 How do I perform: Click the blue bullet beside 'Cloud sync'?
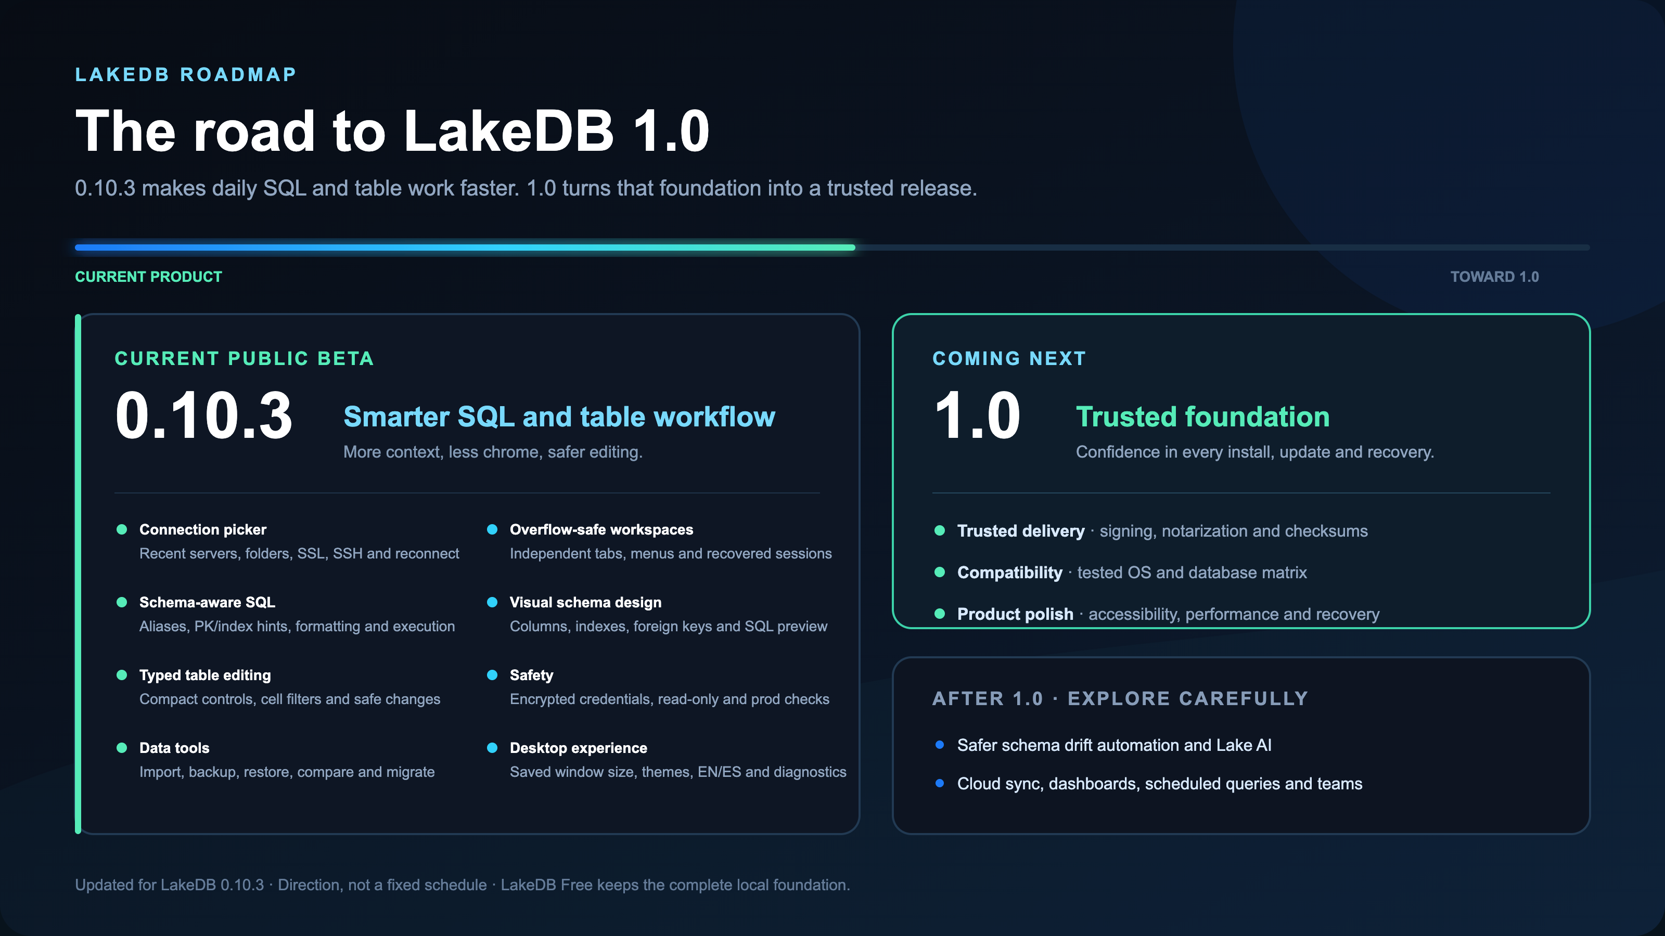[940, 784]
